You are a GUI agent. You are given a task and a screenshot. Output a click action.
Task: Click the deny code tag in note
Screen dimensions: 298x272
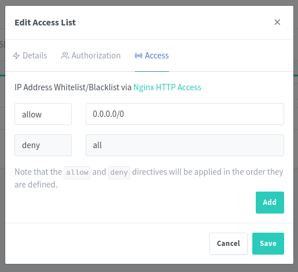[x=119, y=172]
